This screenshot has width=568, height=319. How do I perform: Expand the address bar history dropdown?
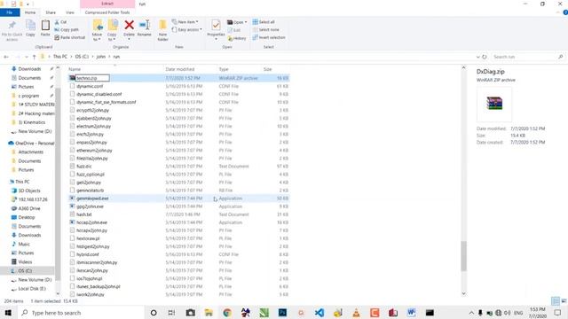click(477, 57)
